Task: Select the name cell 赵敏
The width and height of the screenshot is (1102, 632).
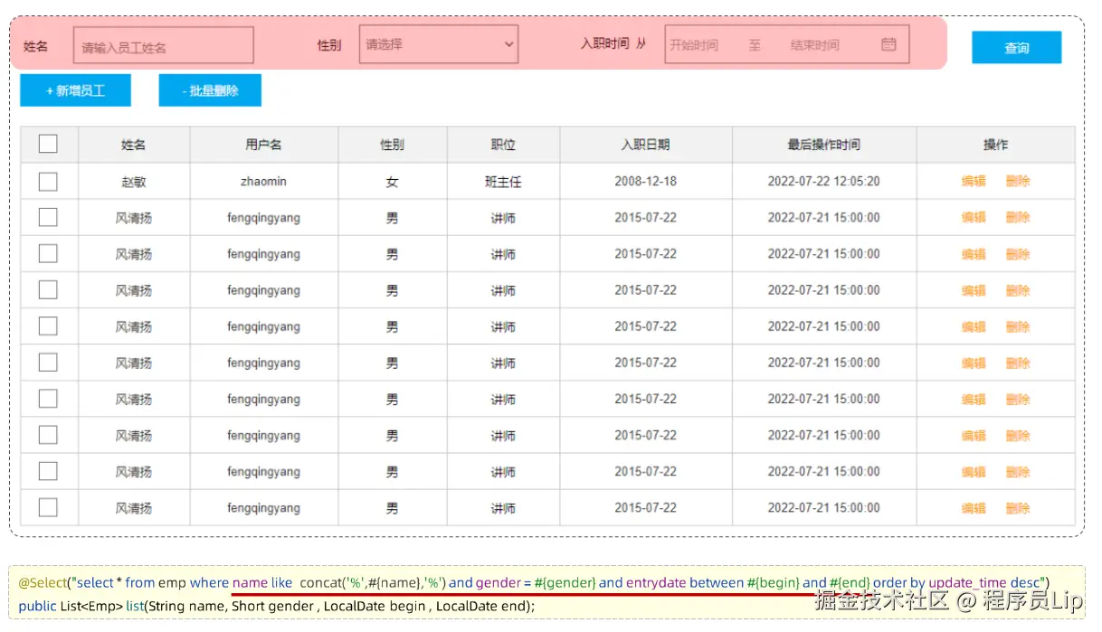Action: tap(134, 182)
